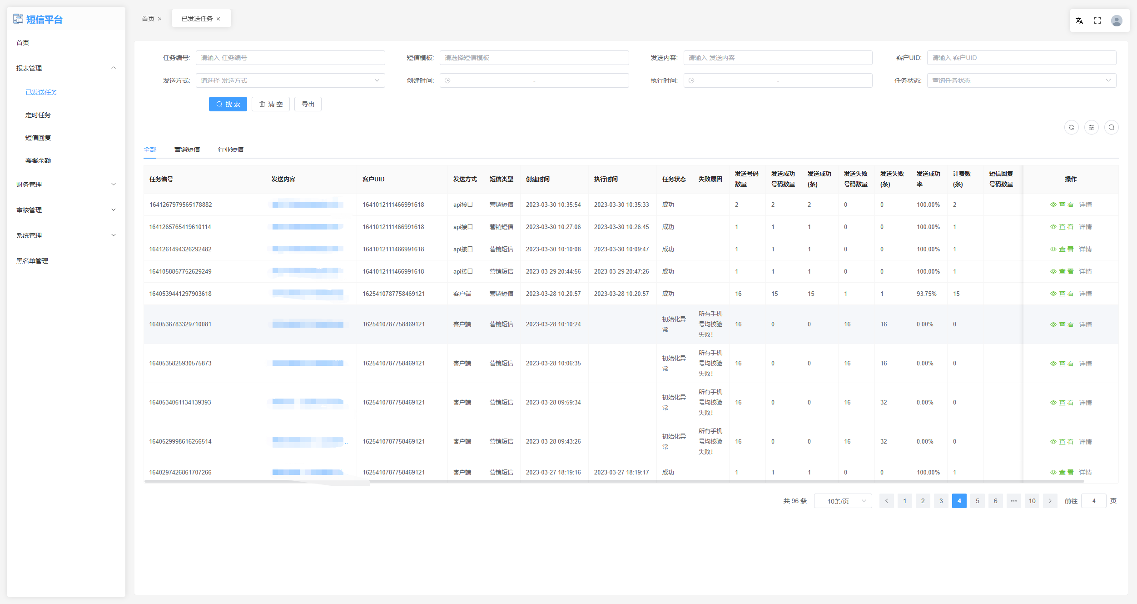Select the 全部 tab

pyautogui.click(x=150, y=150)
